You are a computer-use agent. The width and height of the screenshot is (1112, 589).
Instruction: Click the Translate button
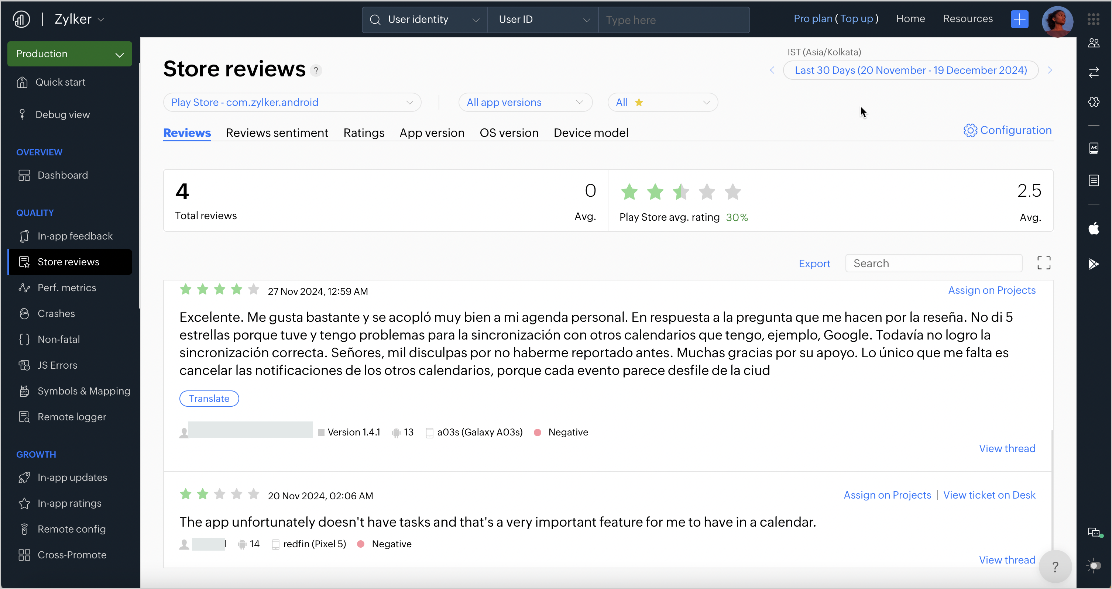[x=209, y=398]
